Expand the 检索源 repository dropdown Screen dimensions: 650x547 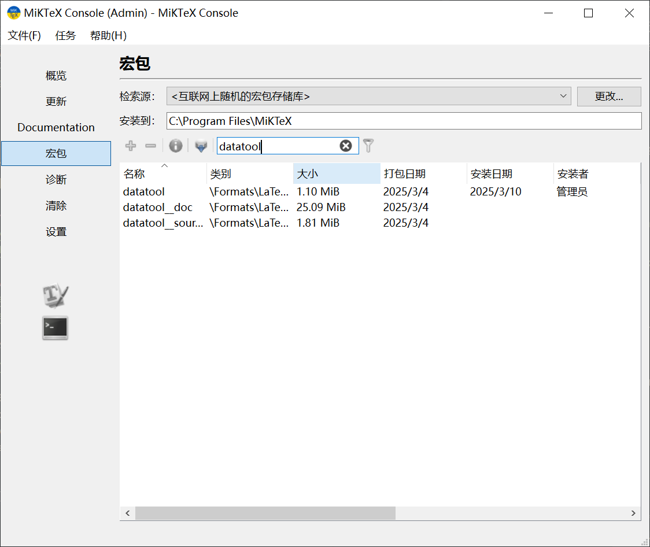pos(368,96)
